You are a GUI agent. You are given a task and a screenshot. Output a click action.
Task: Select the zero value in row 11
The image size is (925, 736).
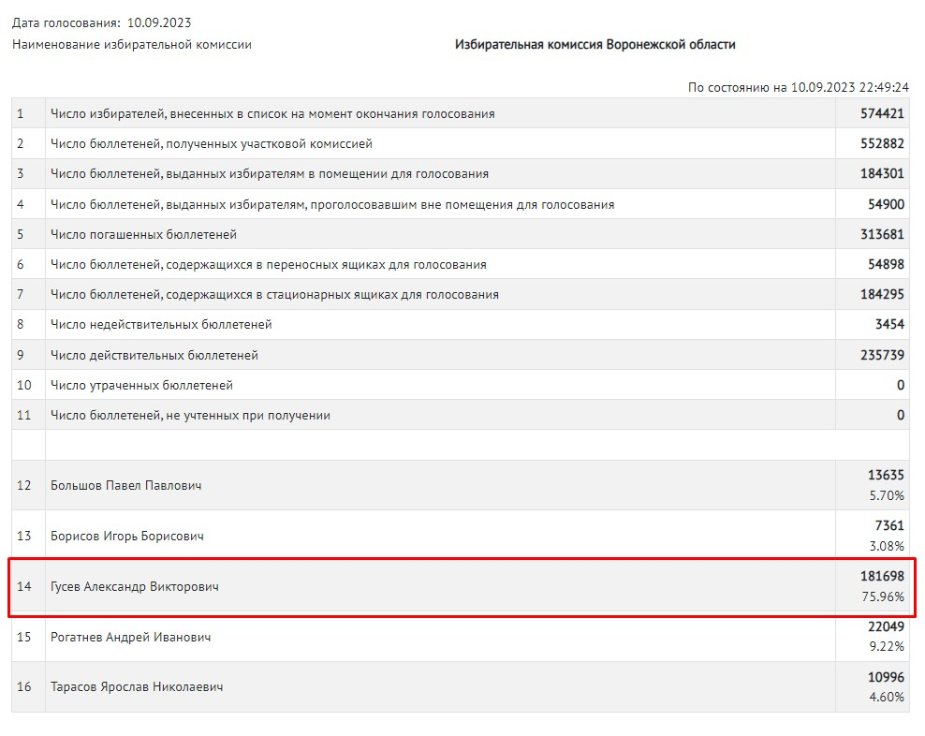(901, 415)
